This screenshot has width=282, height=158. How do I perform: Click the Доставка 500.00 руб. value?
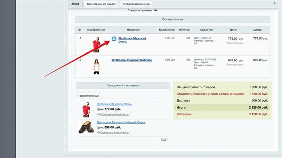pos(259,100)
